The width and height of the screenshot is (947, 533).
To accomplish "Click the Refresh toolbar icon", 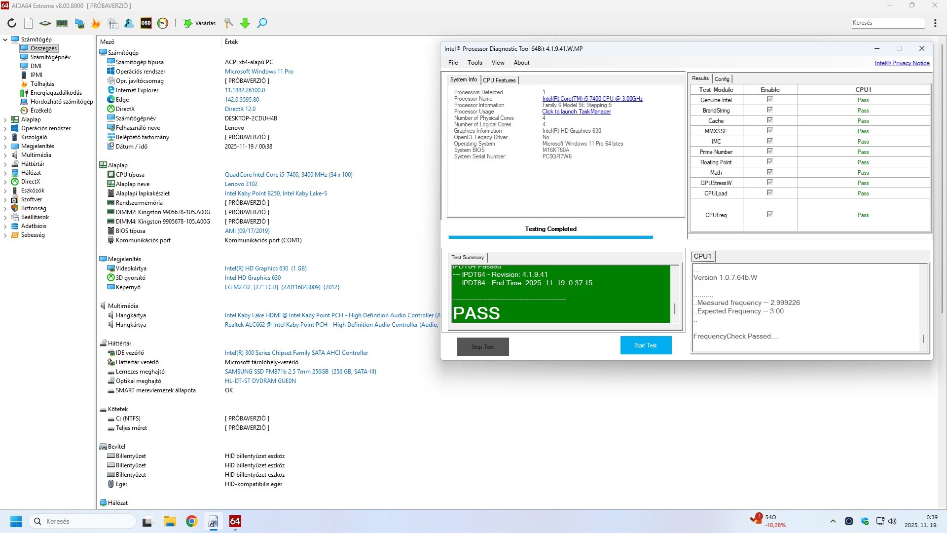I will point(12,23).
